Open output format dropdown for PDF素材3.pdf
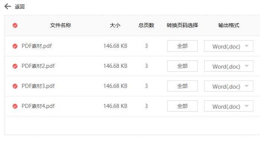Screen dimensions: 260x142 [229, 86]
